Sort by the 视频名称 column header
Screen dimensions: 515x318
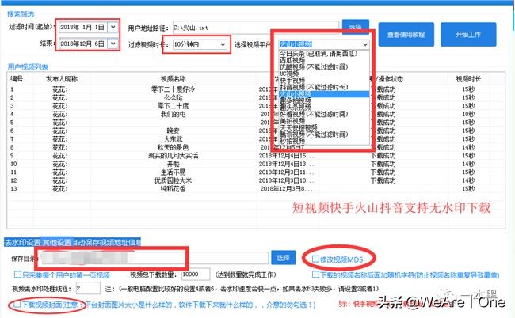click(173, 79)
